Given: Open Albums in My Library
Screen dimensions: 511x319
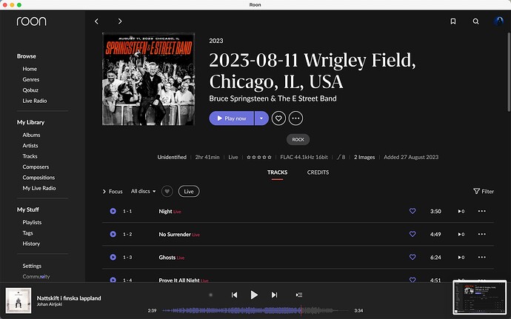Looking at the screenshot, I should pyautogui.click(x=31, y=135).
